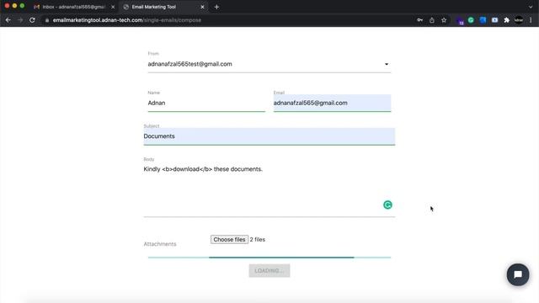
Task: Open a new browser tab
Action: [216, 7]
